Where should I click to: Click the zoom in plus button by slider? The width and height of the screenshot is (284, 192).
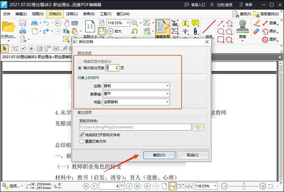click(x=262, y=186)
